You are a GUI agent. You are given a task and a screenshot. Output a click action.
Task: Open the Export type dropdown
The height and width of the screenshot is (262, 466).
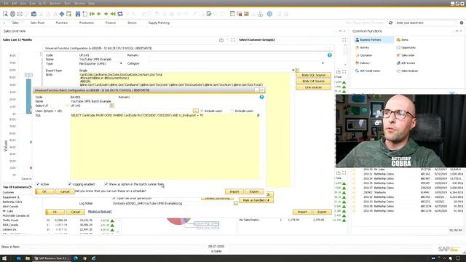(293, 71)
